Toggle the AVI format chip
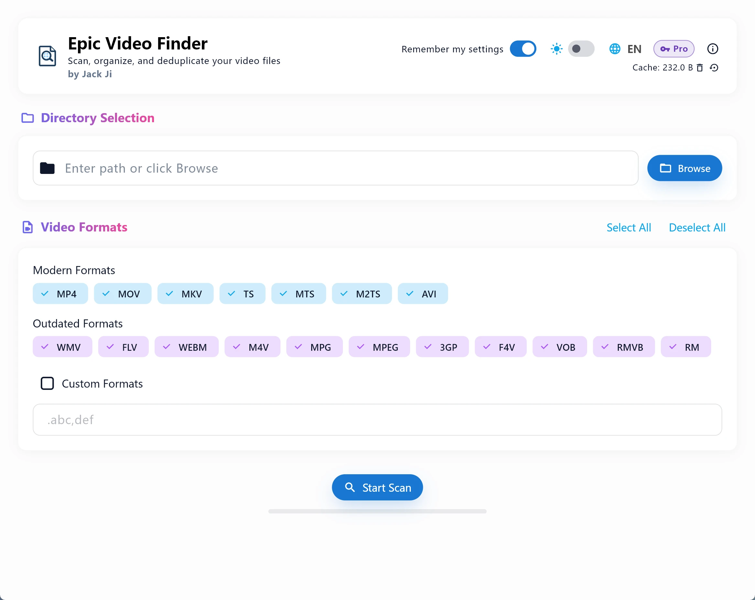This screenshot has width=755, height=600. [x=423, y=294]
